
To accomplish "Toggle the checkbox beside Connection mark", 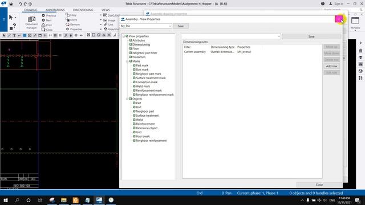I will click(135, 82).
